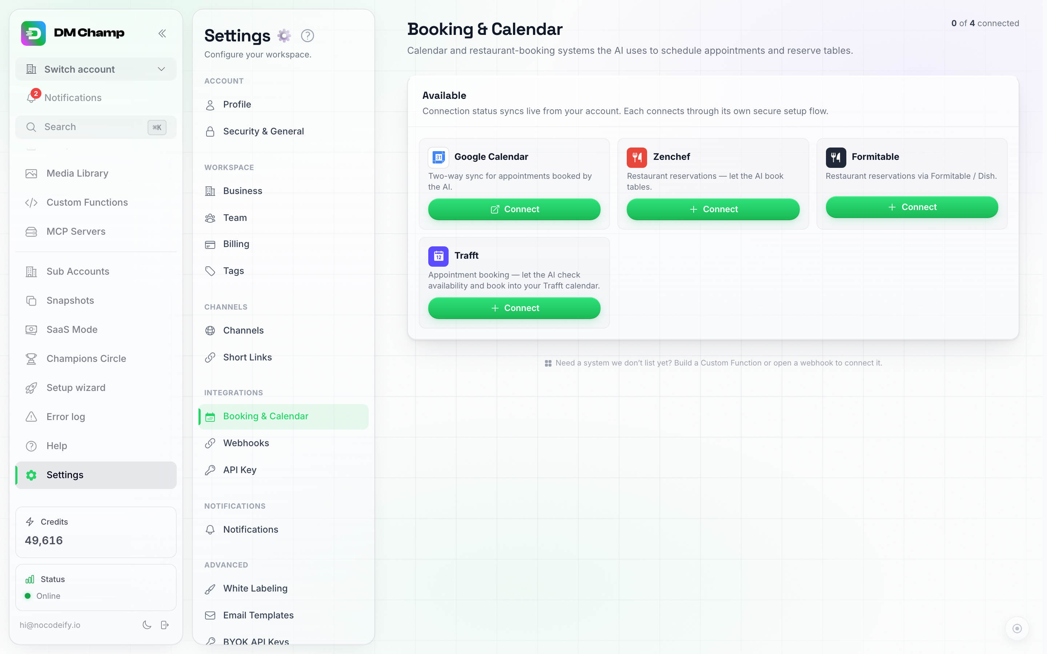Click the 'Need a system we don't list yet?' hint
Image resolution: width=1047 pixels, height=654 pixels.
point(713,363)
